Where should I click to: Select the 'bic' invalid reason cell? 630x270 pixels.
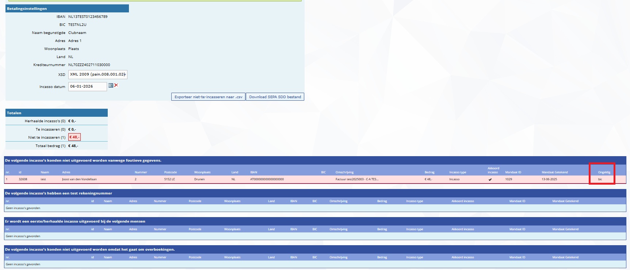pyautogui.click(x=600, y=180)
